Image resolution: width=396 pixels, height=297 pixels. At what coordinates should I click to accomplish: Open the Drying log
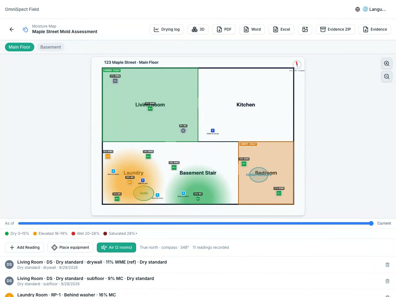coord(167,29)
